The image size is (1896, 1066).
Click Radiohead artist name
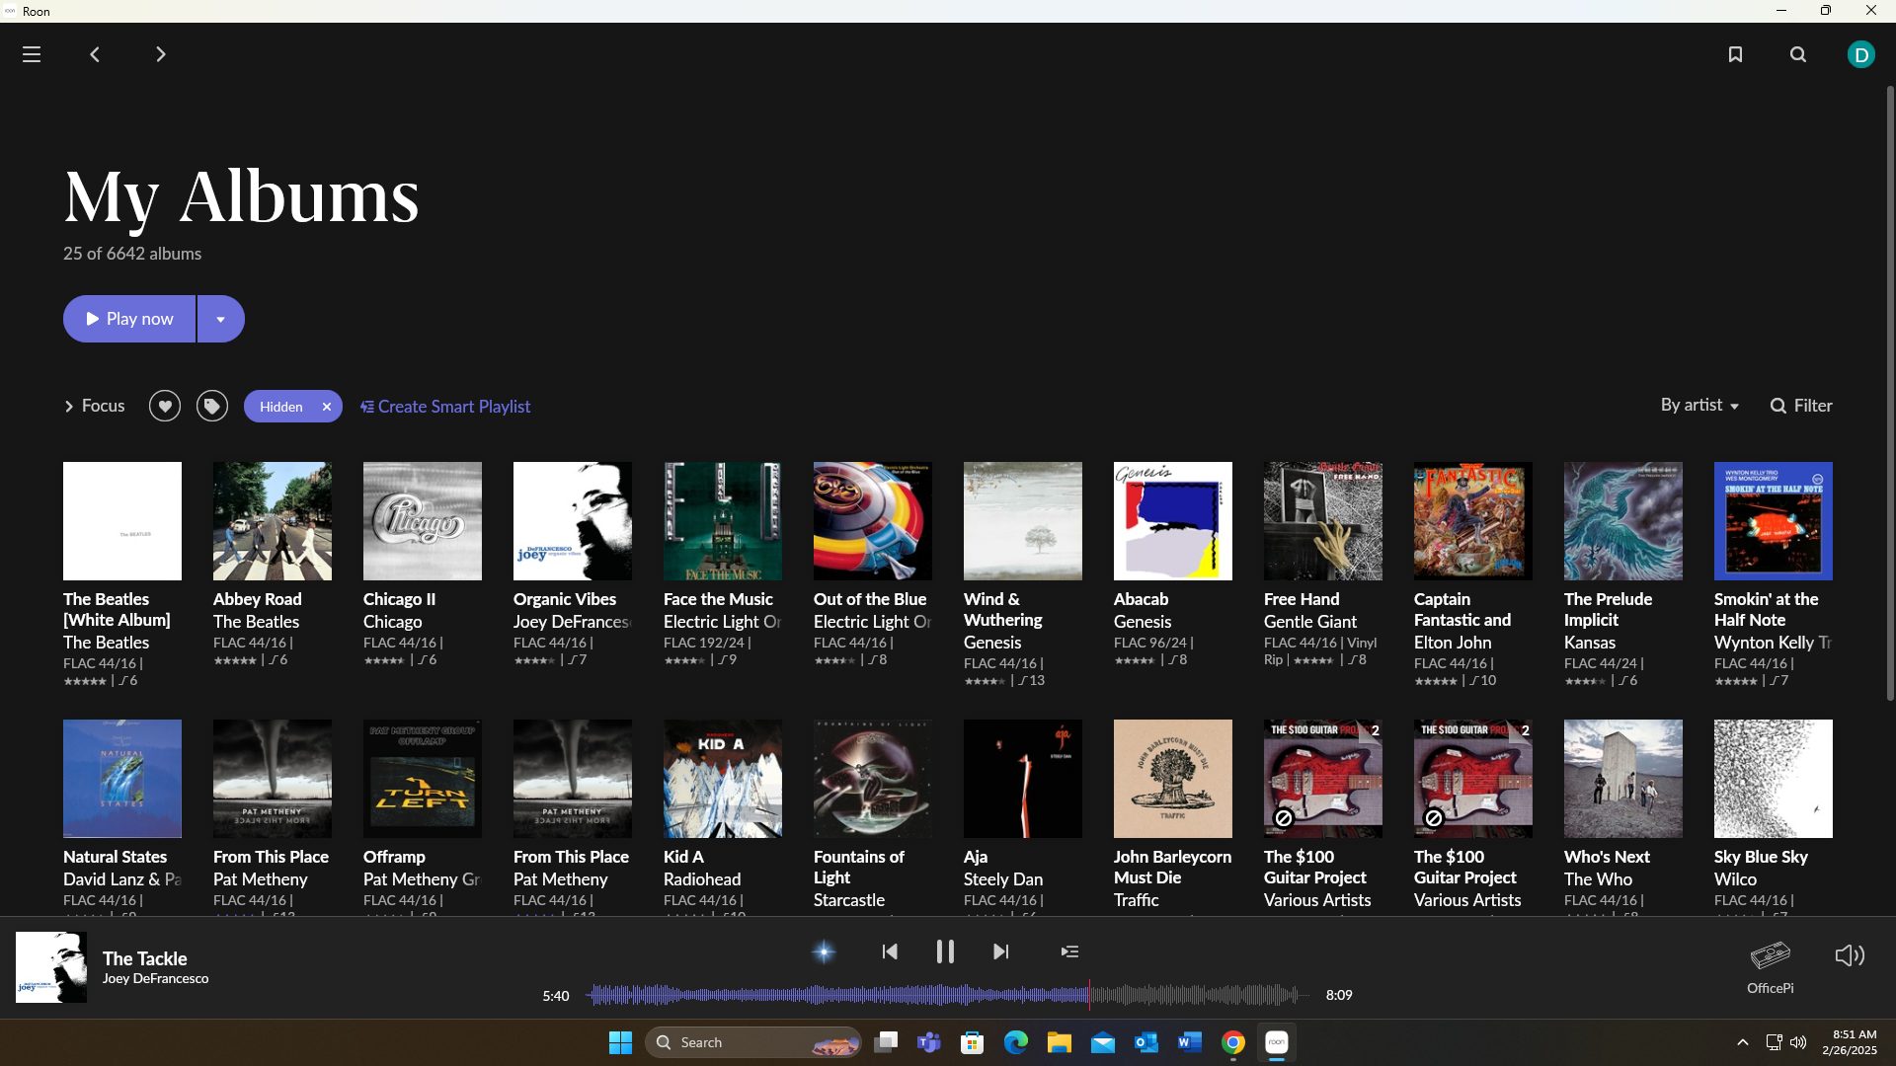(x=702, y=879)
